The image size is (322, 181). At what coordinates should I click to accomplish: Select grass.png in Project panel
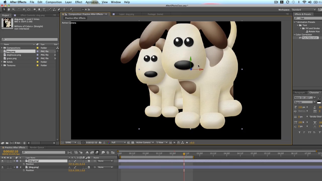(12, 58)
